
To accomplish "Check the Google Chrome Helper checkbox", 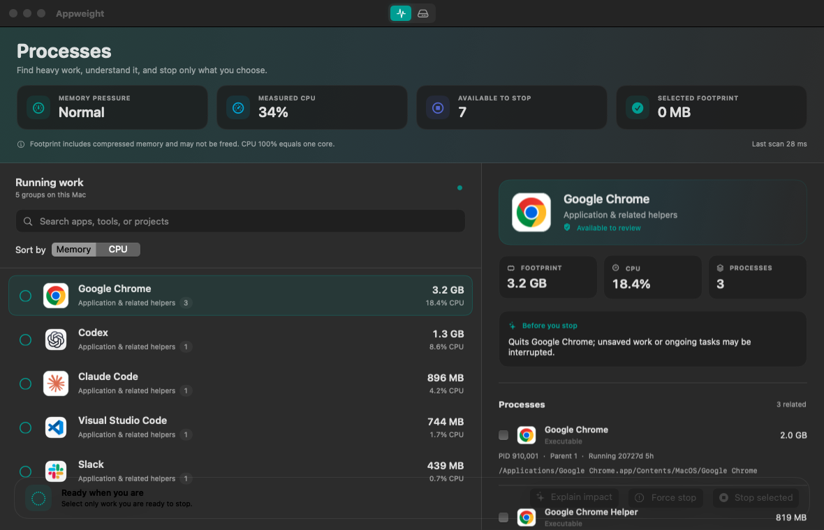I will click(503, 517).
